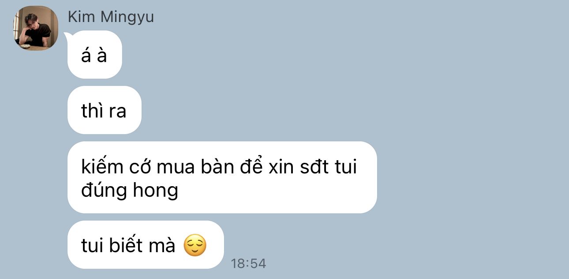
Task: Select the "á à" message bubble
Action: tap(94, 55)
